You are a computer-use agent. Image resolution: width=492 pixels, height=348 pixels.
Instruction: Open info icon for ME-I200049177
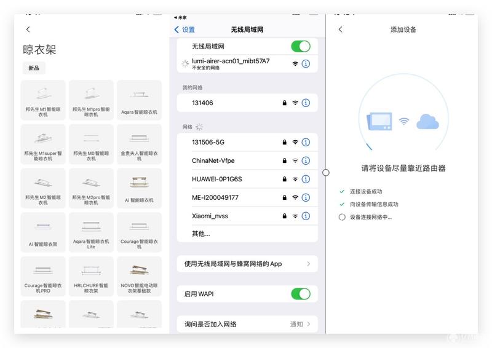click(x=306, y=198)
